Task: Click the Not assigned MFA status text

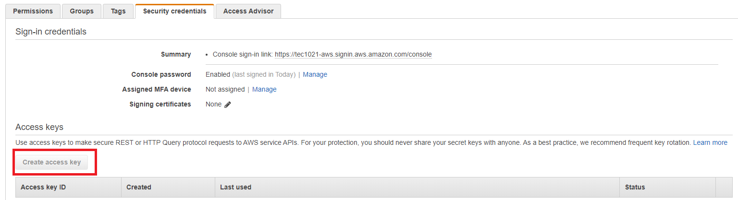Action: coord(225,90)
